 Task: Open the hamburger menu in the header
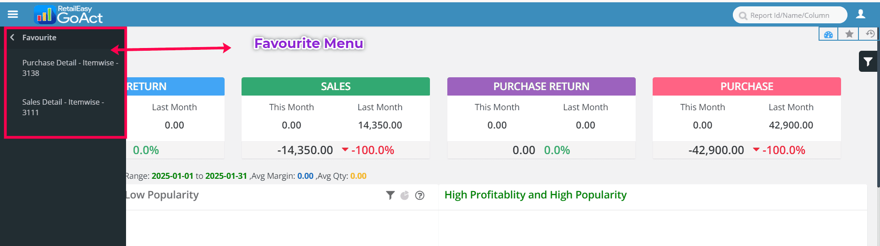(x=13, y=15)
